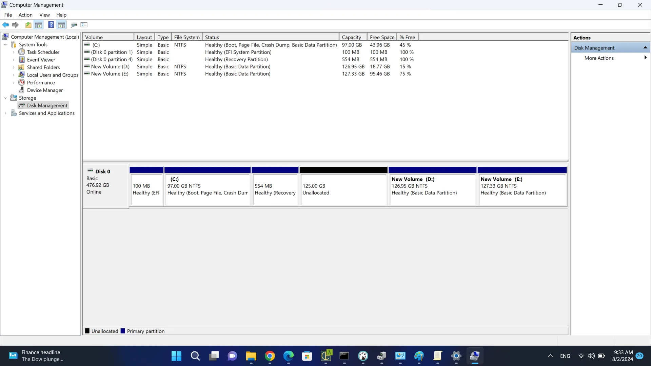Screen dimensions: 651x366
Task: Open Device Manager in the tree
Action: (45, 90)
